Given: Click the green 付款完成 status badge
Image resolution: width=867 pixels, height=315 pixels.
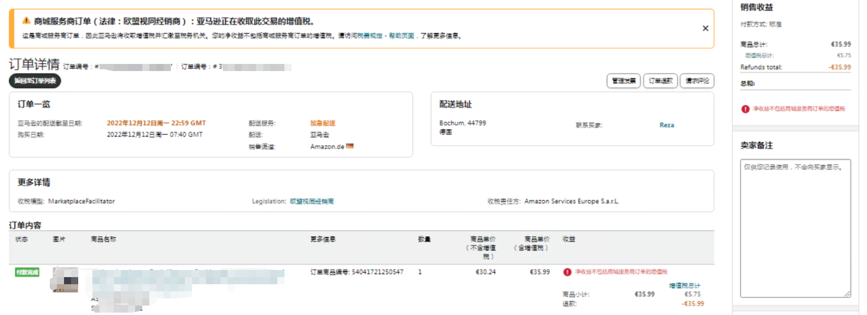Looking at the screenshot, I should [x=27, y=272].
